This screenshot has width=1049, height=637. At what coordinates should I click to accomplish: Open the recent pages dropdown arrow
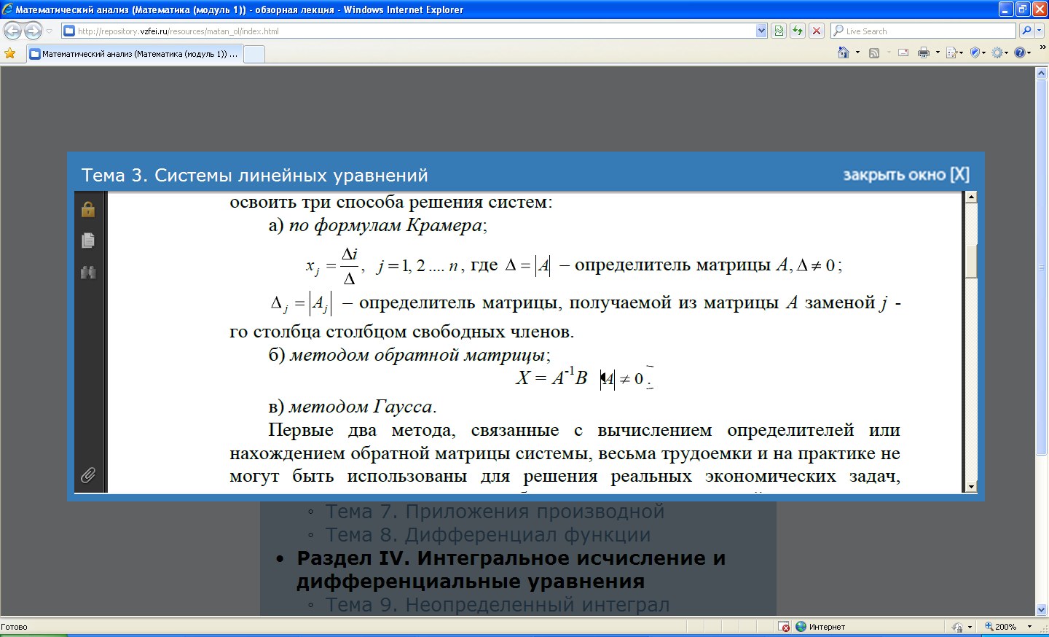coord(50,31)
